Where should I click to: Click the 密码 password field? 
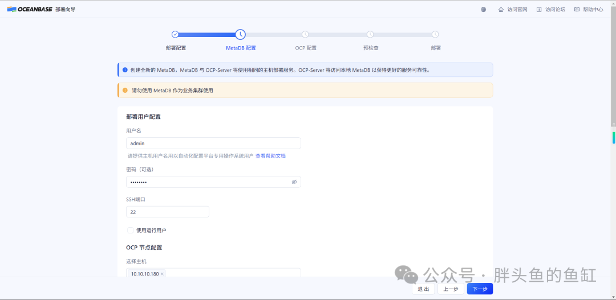pyautogui.click(x=213, y=182)
